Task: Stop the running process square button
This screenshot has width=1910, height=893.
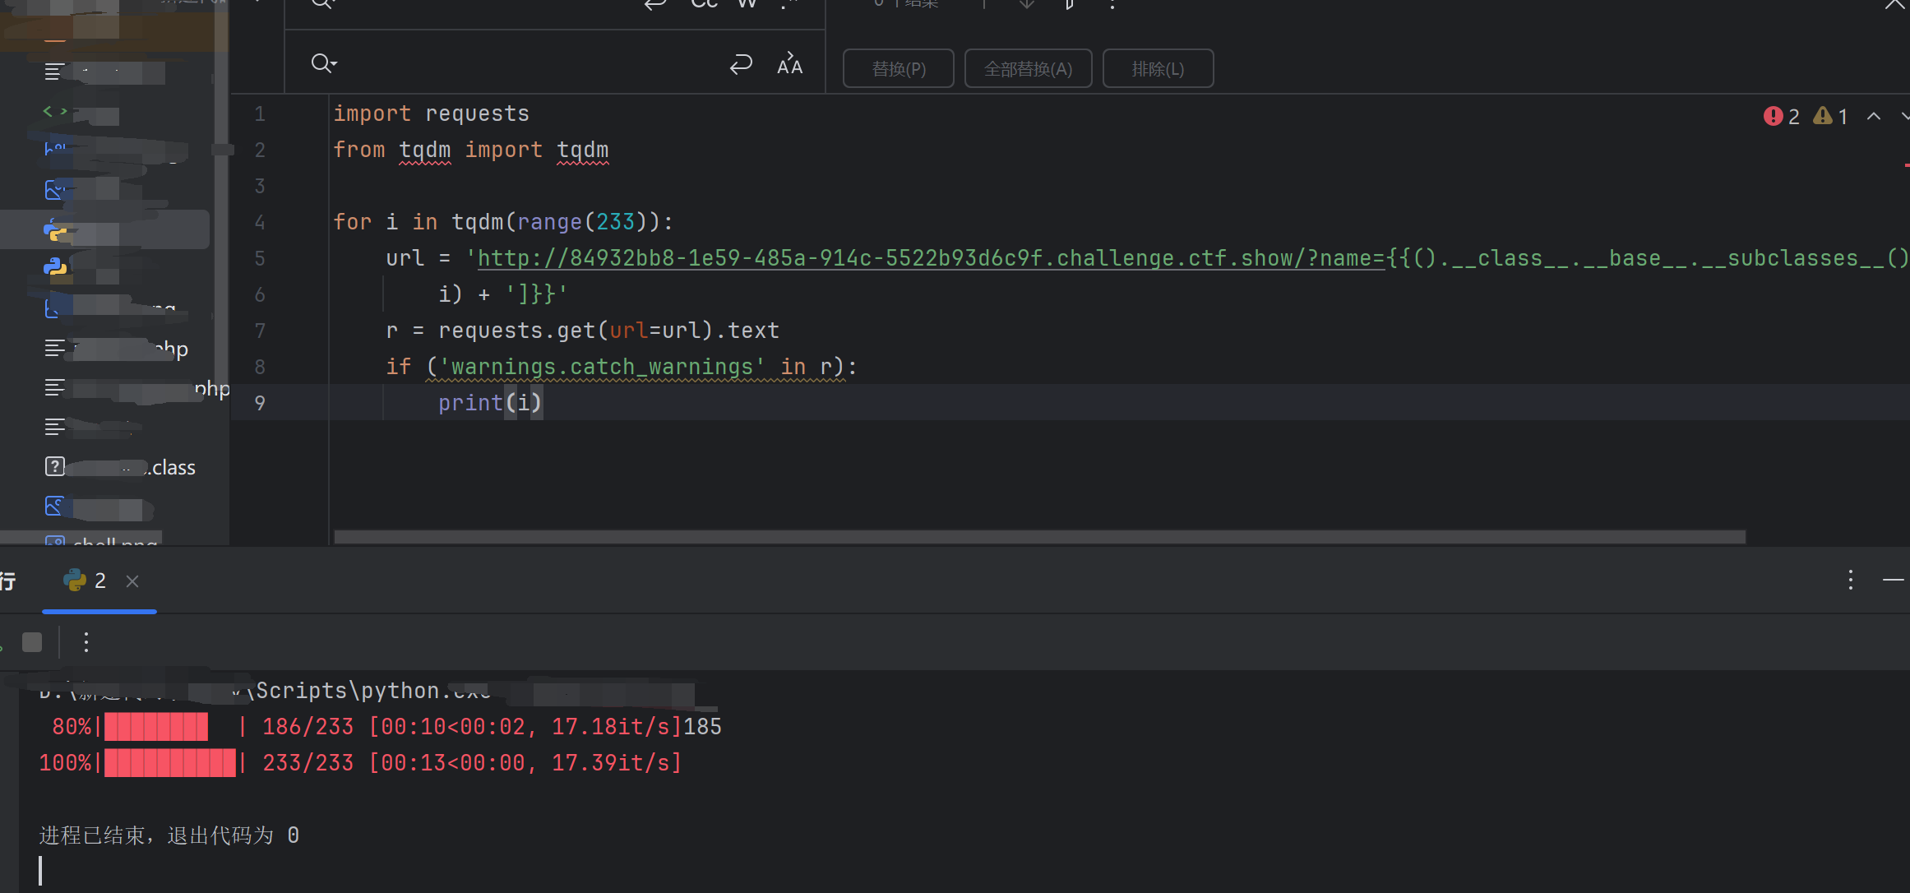Action: [x=32, y=642]
